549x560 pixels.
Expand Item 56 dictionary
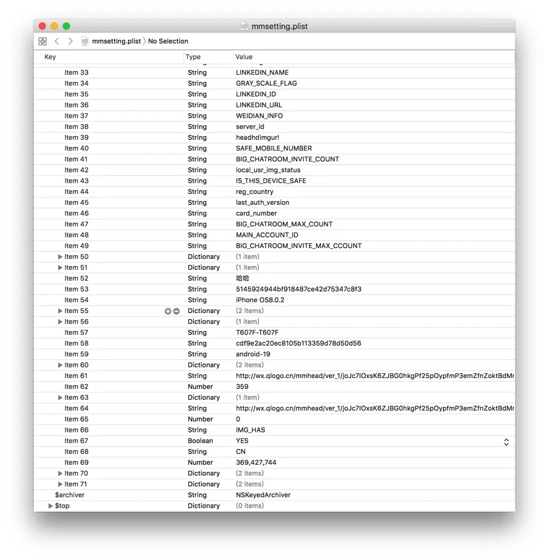click(x=60, y=322)
